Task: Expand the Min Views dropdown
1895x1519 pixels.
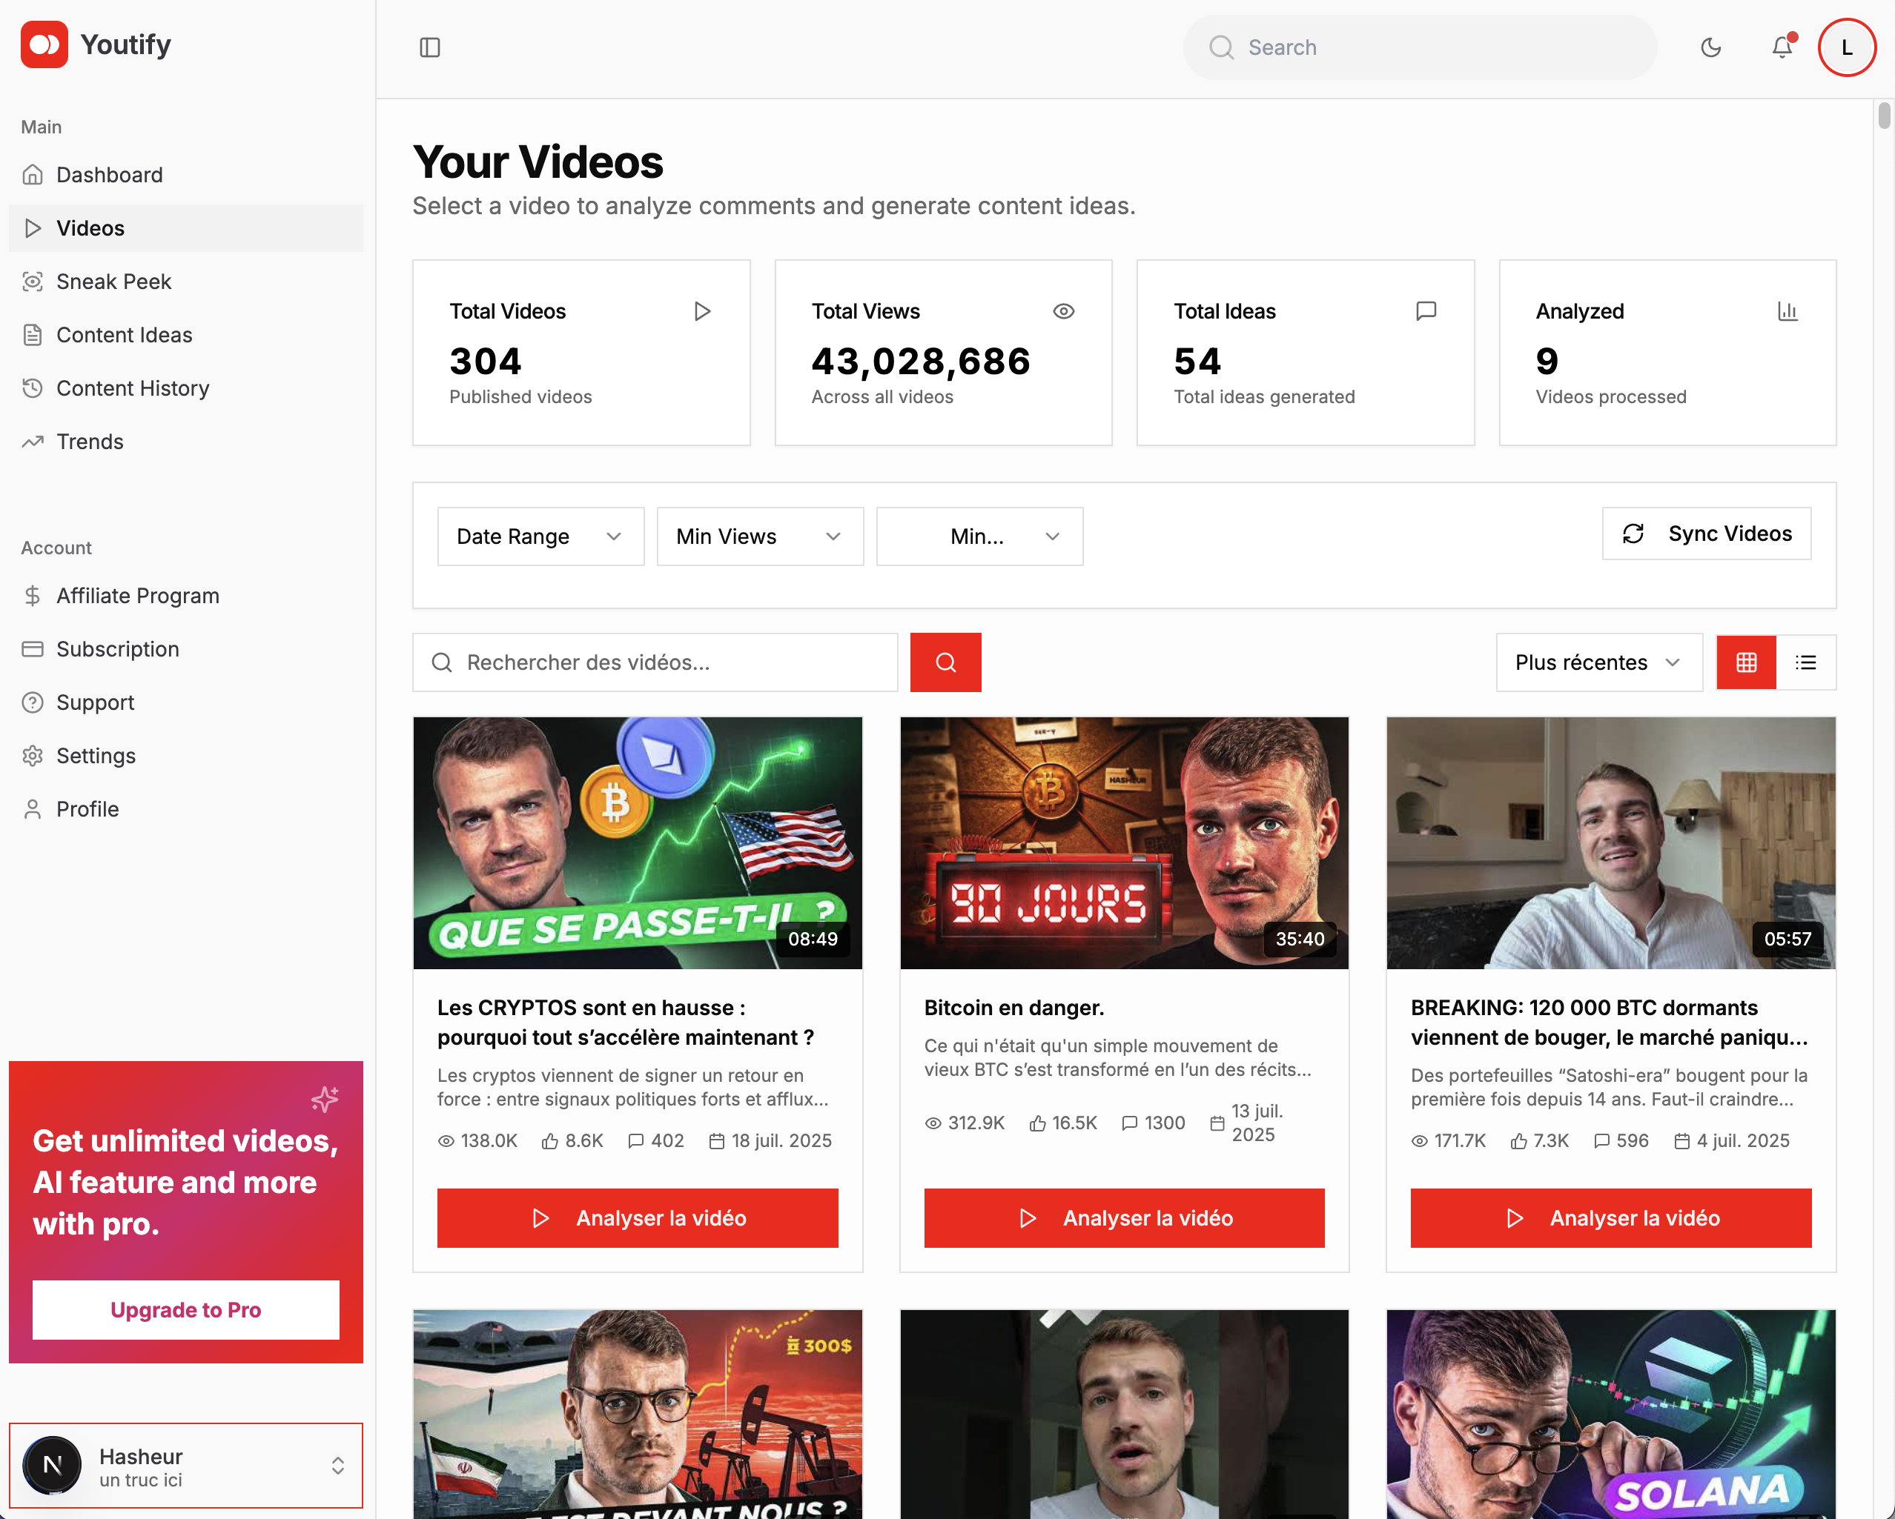Action: point(759,536)
